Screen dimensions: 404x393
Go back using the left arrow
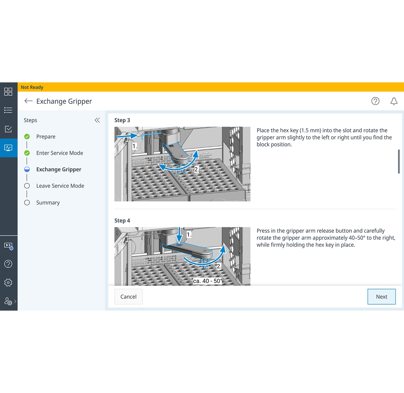pyautogui.click(x=29, y=101)
